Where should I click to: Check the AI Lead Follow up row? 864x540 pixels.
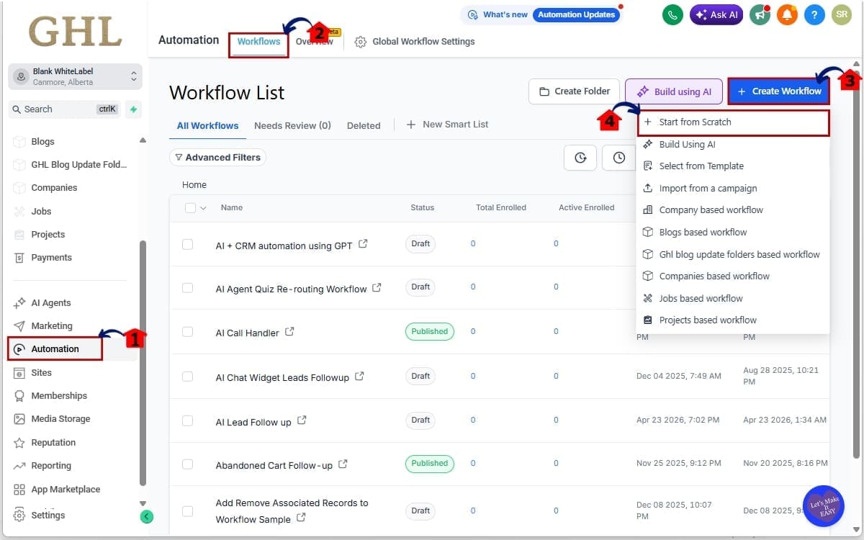187,420
